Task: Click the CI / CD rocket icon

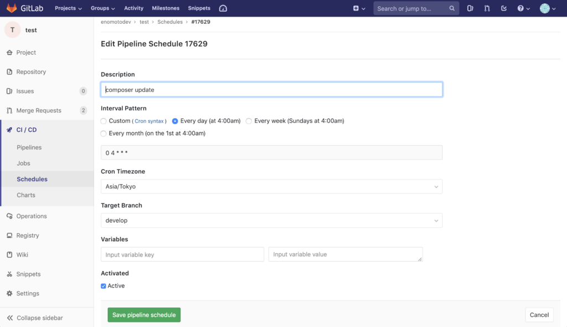Action: click(9, 130)
